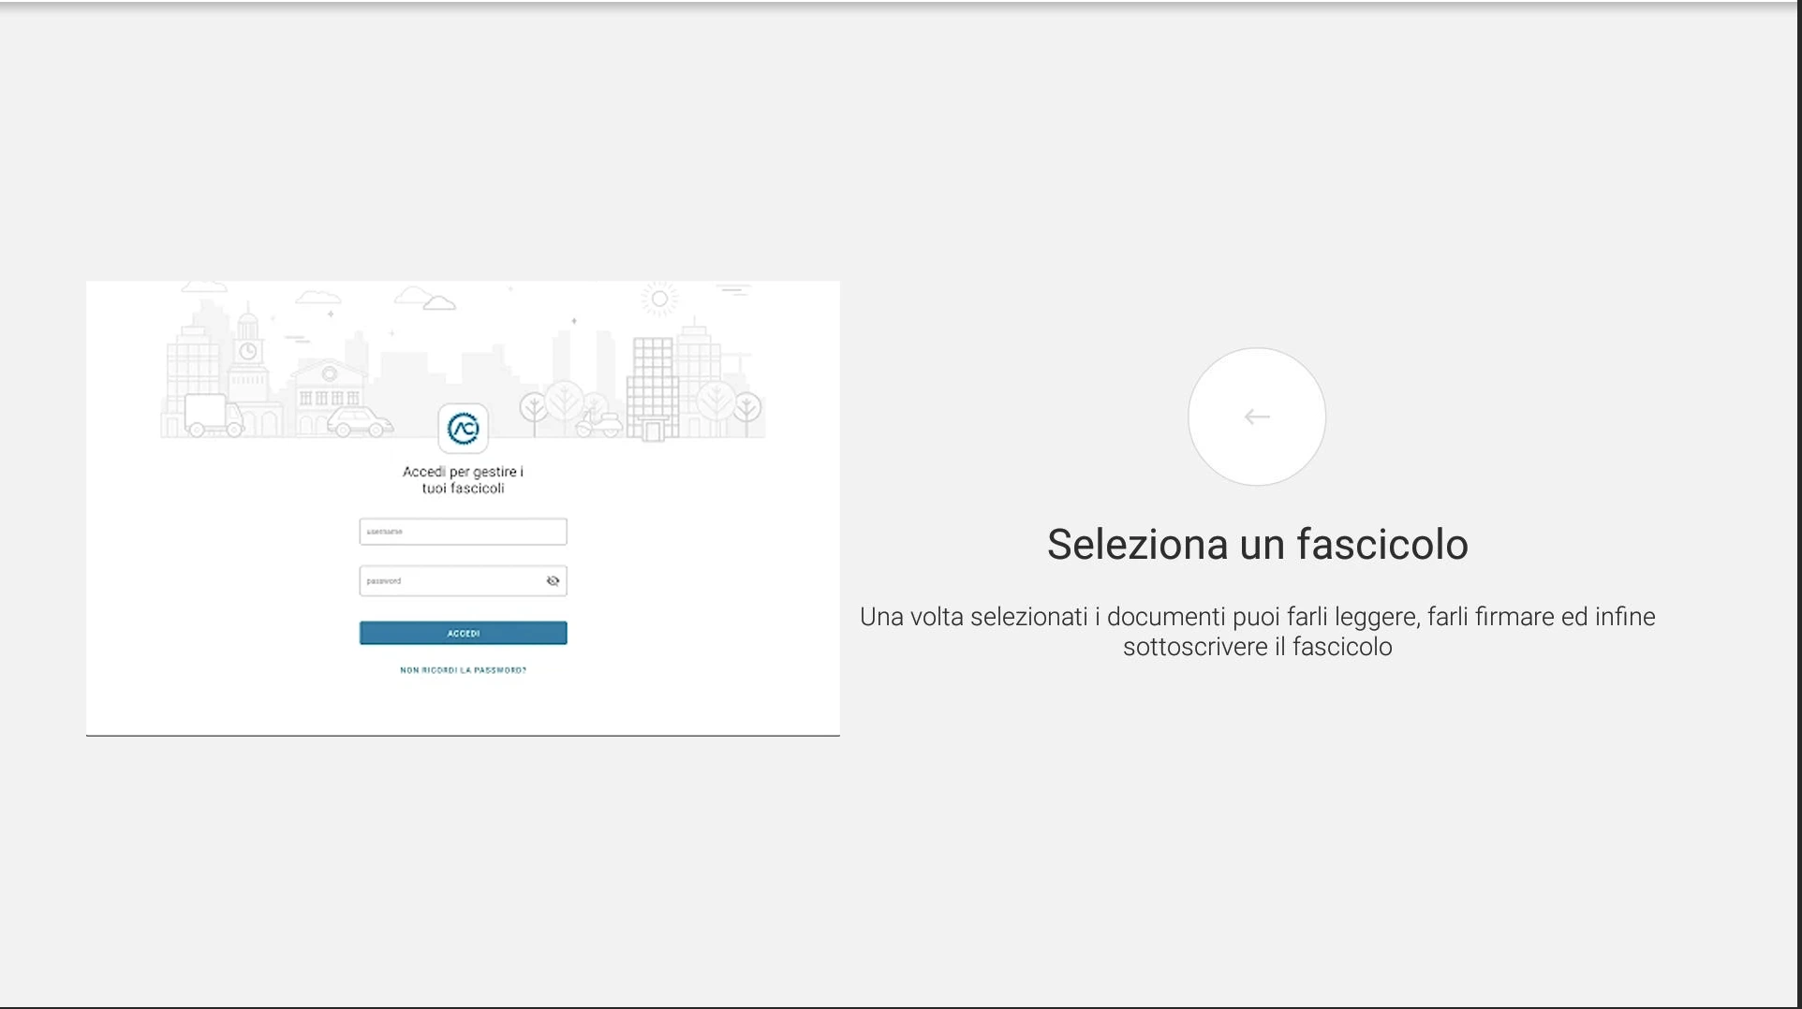The height and width of the screenshot is (1009, 1802).
Task: Click the scooter illustration near the trees
Action: click(598, 423)
